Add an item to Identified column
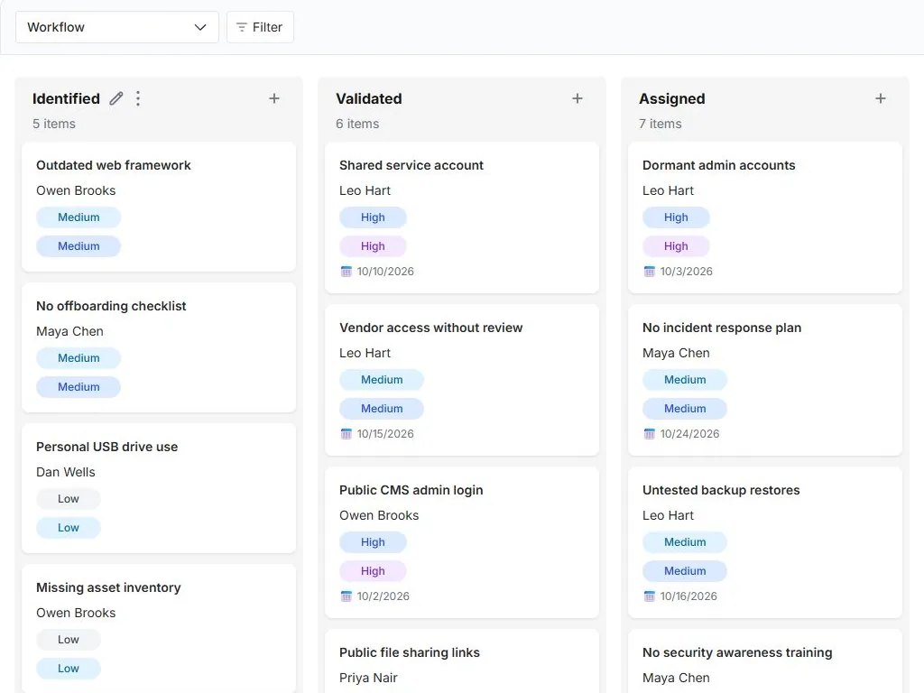The image size is (924, 693). (274, 98)
